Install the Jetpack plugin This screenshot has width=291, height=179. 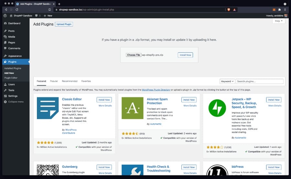[274, 100]
